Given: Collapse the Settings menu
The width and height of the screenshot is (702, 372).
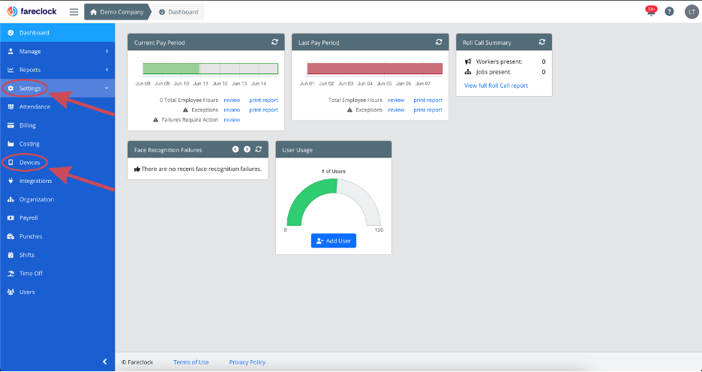Looking at the screenshot, I should click(x=57, y=88).
